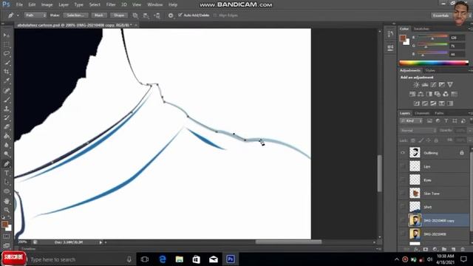
Task: Show the bottom IMG-20210408 layer
Action: pos(403,234)
